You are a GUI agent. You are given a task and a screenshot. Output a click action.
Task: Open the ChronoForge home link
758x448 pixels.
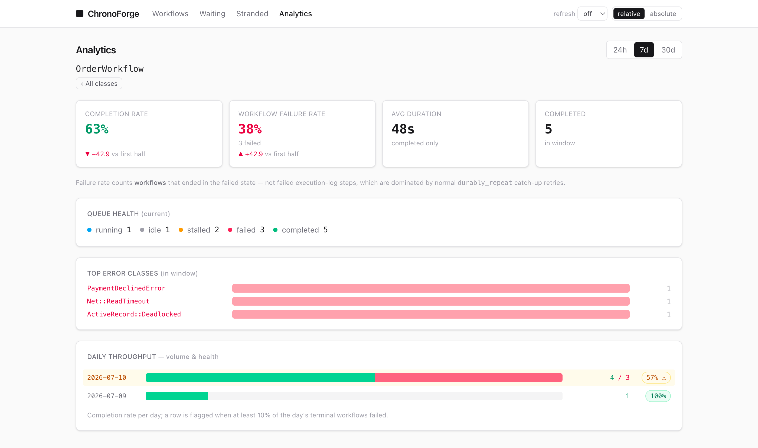tap(107, 14)
